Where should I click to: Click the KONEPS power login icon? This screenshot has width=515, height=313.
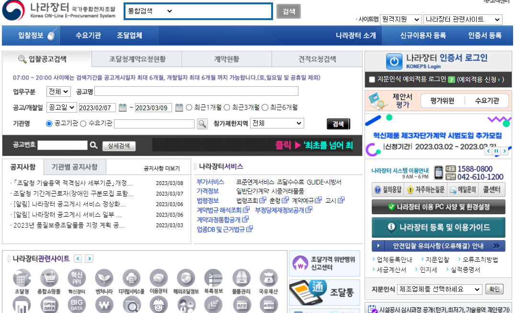tap(394, 61)
